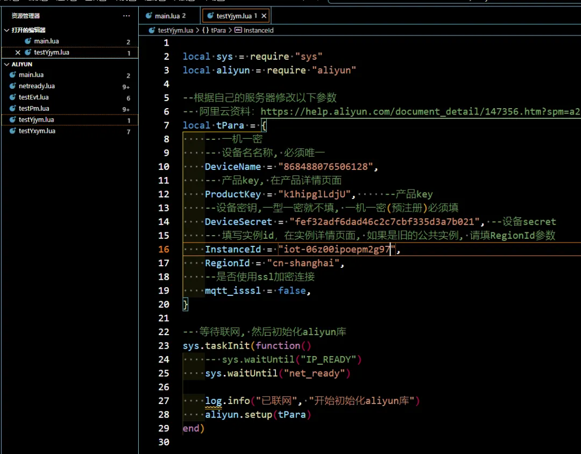This screenshot has width=581, height=454.
Task: Place cursor on ProductKey value "k1hipglLdjU"
Action: 314,194
